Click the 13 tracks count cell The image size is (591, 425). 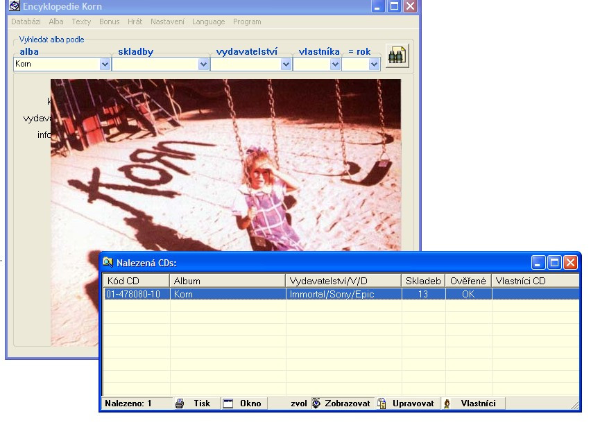[423, 294]
